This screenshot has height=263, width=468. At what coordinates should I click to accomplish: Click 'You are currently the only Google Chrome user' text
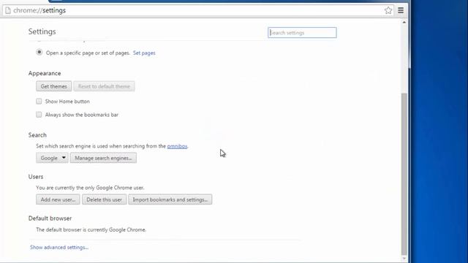click(90, 188)
